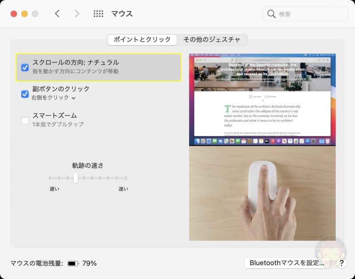
Task: Click the Magic Mouse hand preview video
Action: [x=262, y=193]
